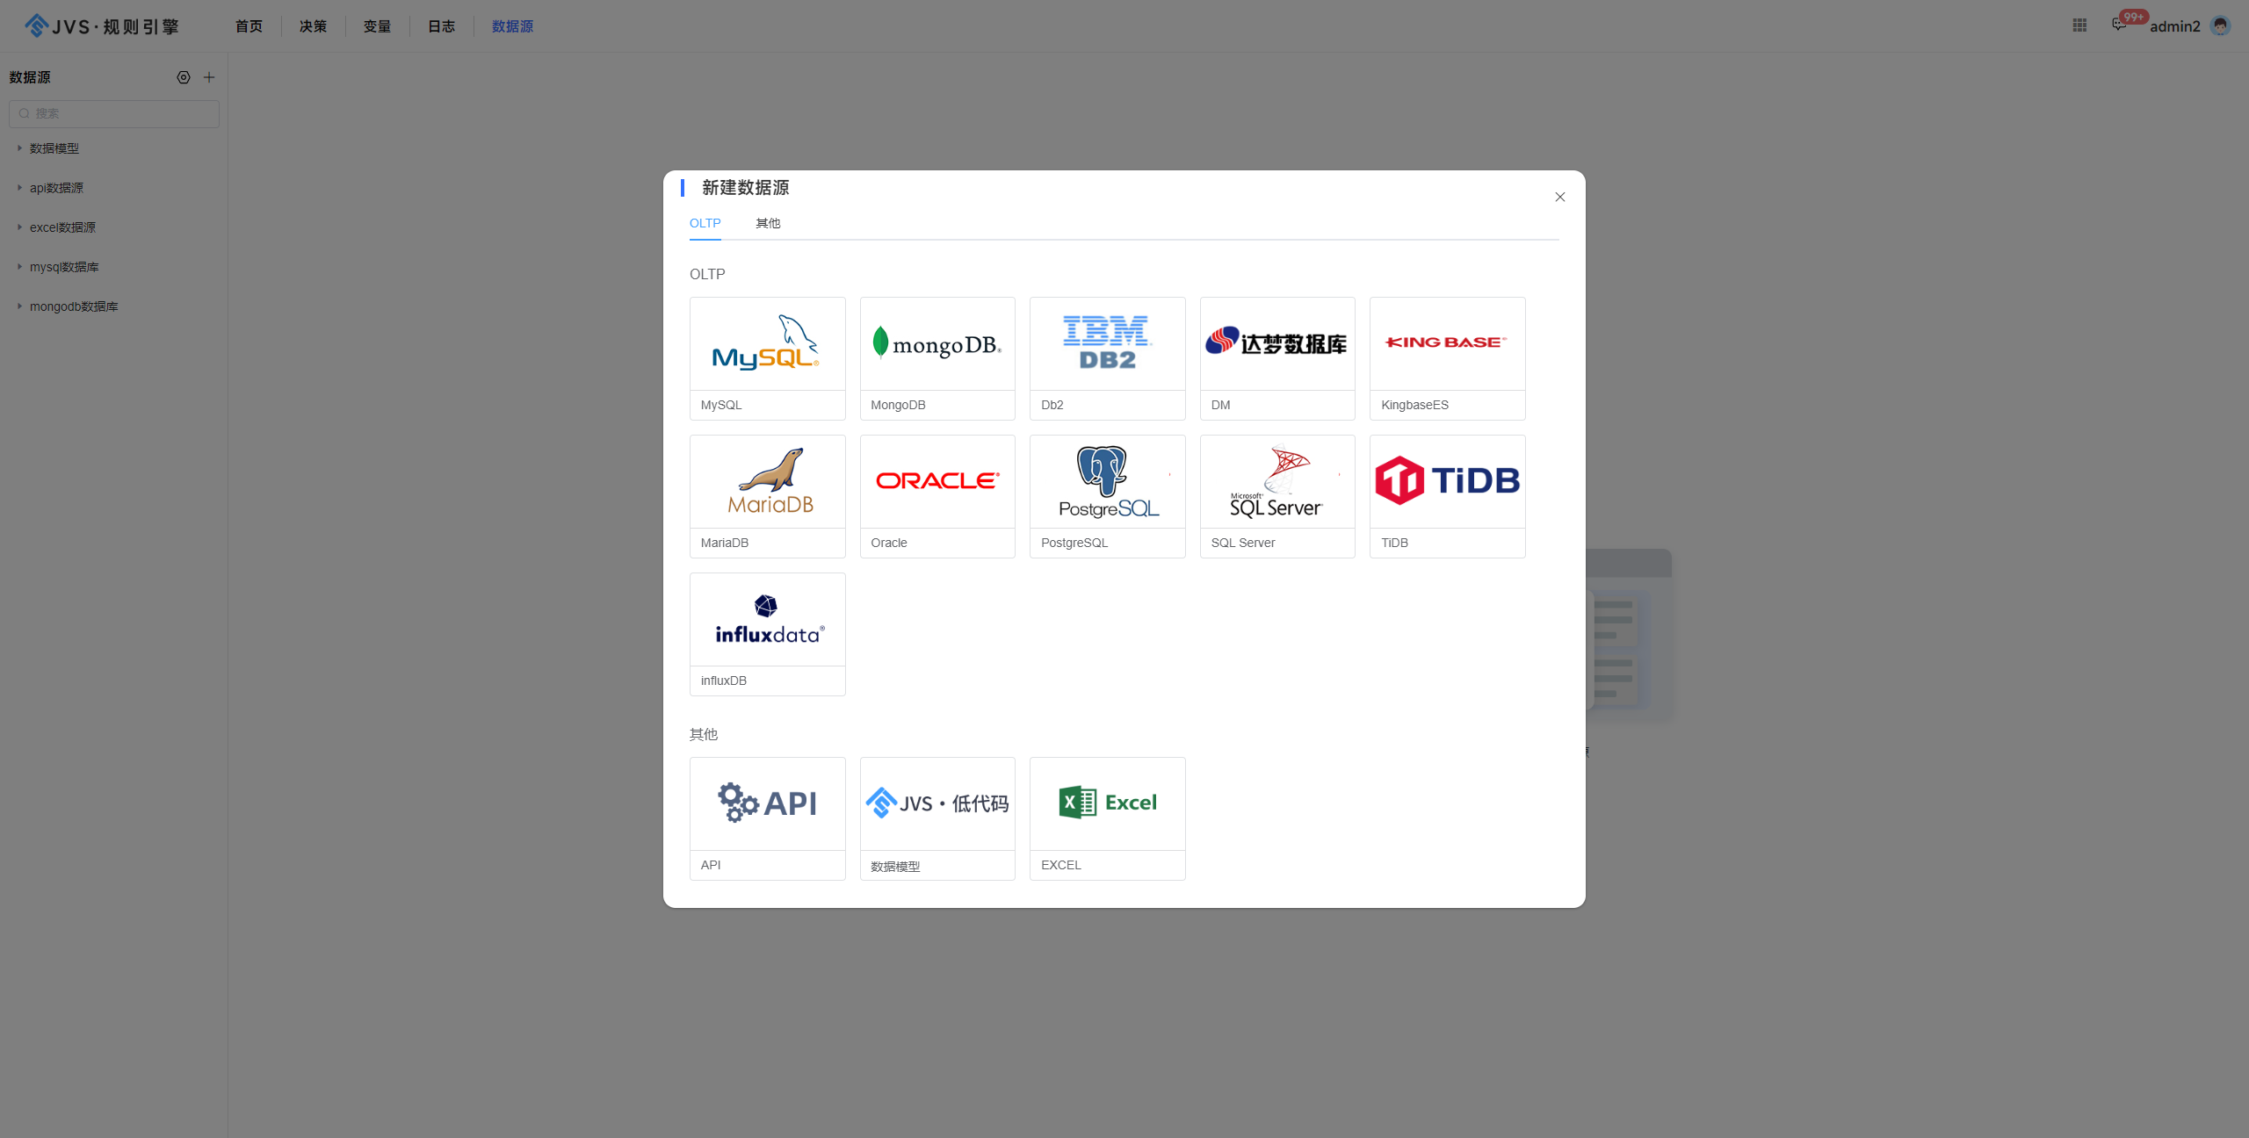Toggle influxDB data source selection
Viewport: 2249px width, 1138px height.
(x=767, y=634)
